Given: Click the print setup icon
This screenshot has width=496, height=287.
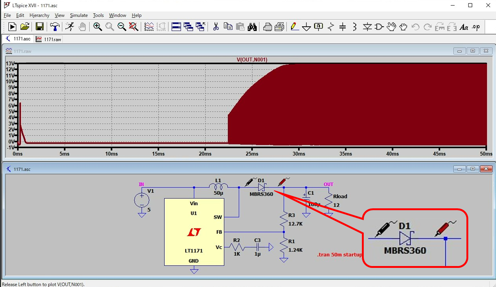Looking at the screenshot, I should 267,27.
